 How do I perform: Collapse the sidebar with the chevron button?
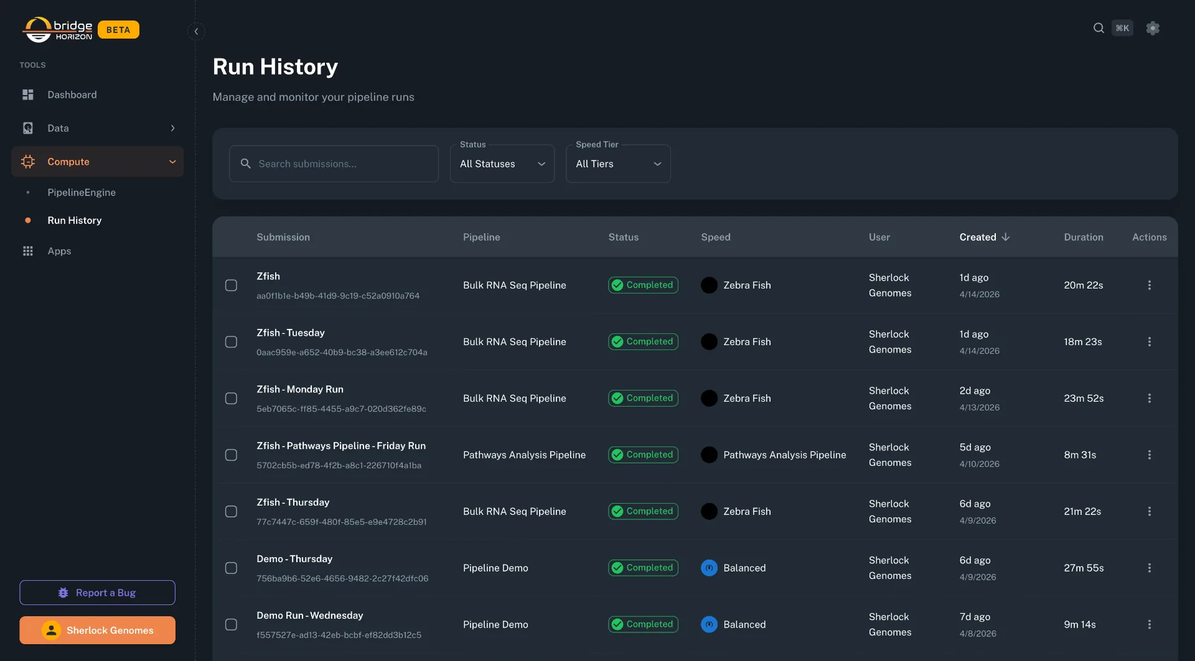click(196, 31)
